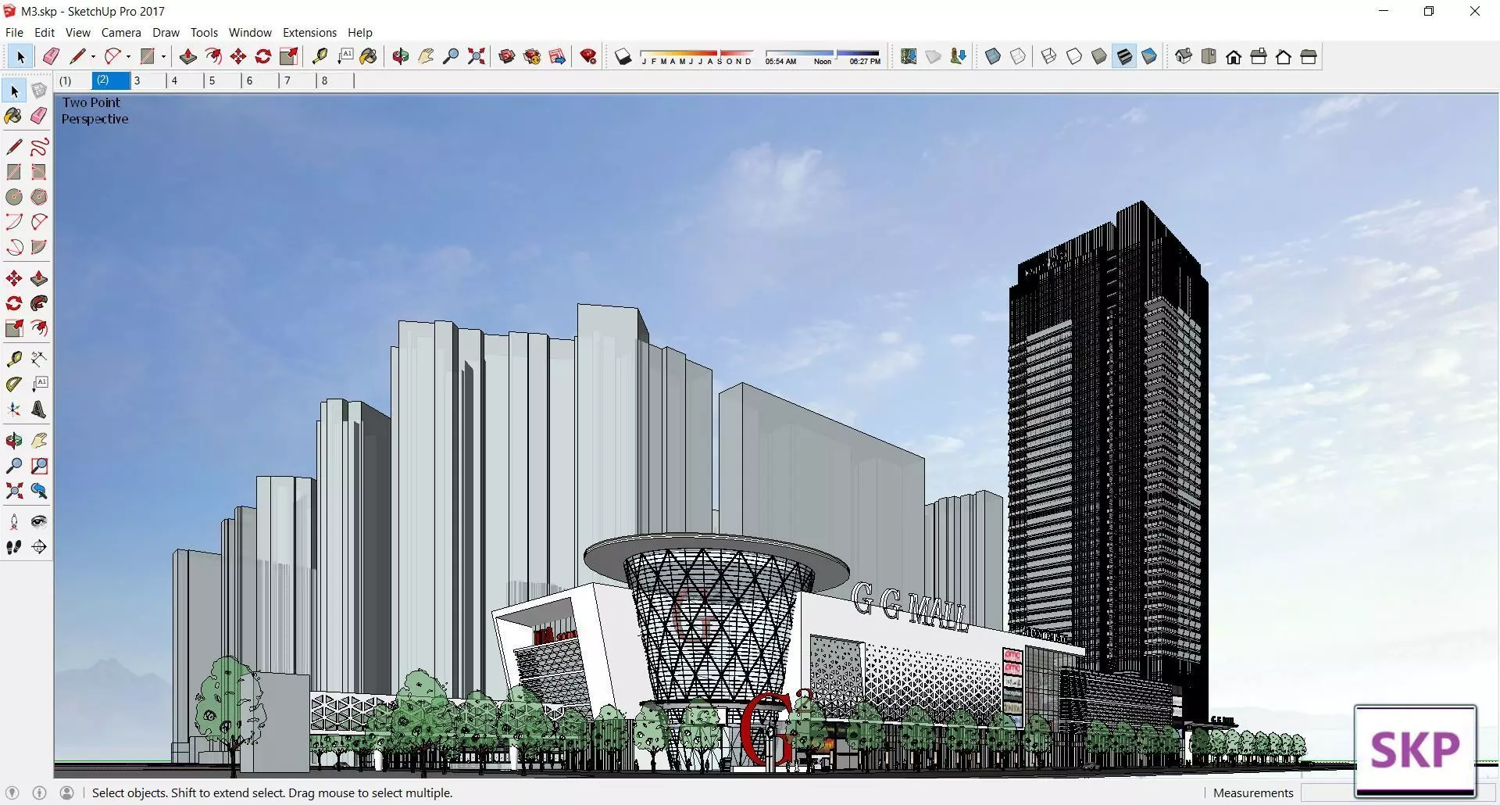Click the Make Component tool in the left toolbar
The width and height of the screenshot is (1500, 805).
point(39,91)
